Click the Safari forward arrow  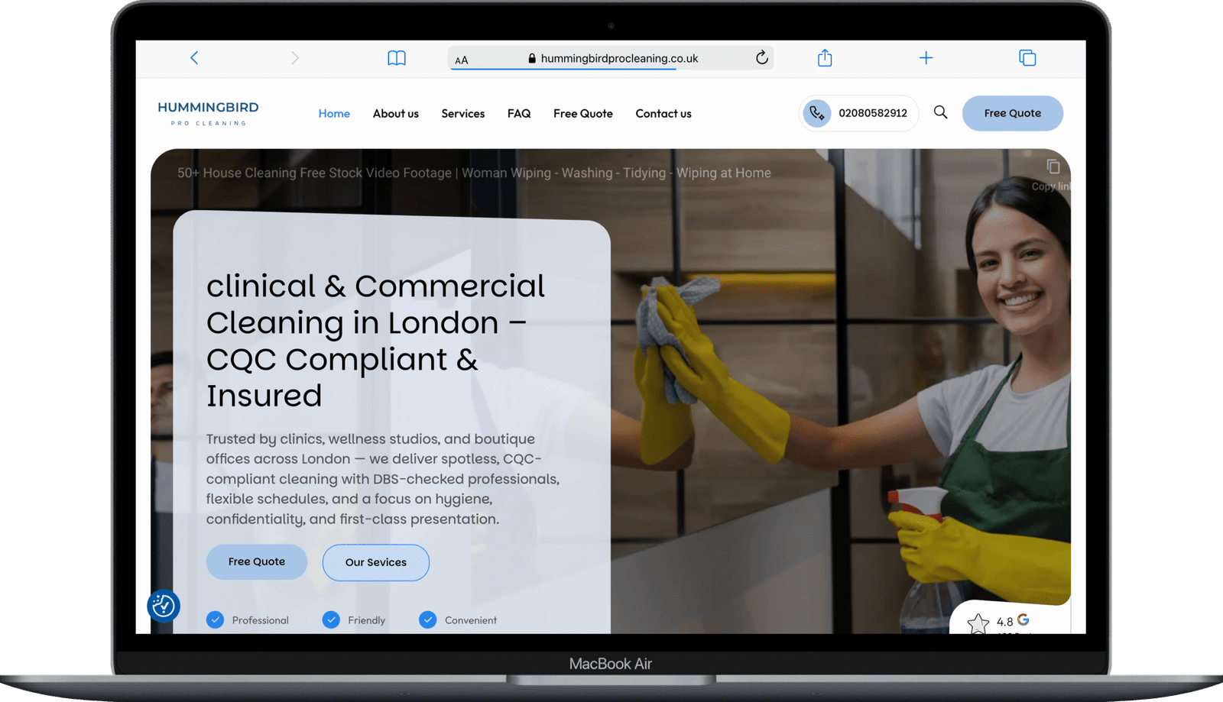[x=295, y=58]
